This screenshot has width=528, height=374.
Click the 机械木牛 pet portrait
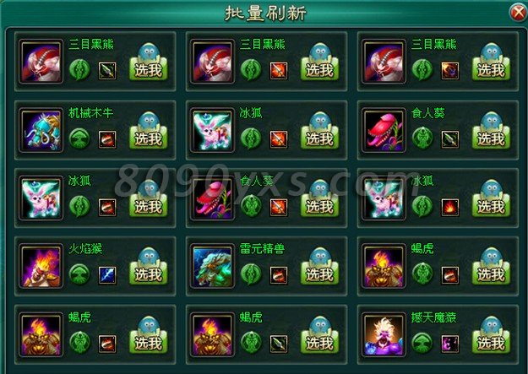pyautogui.click(x=41, y=130)
